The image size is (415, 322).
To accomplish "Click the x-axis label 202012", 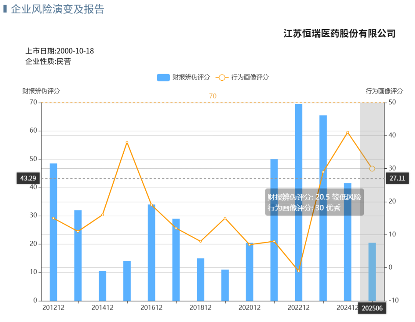I will click(x=250, y=308).
